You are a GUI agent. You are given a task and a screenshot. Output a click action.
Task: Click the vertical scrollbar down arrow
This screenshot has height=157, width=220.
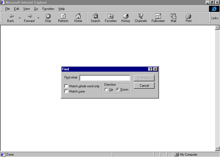coord(217,149)
